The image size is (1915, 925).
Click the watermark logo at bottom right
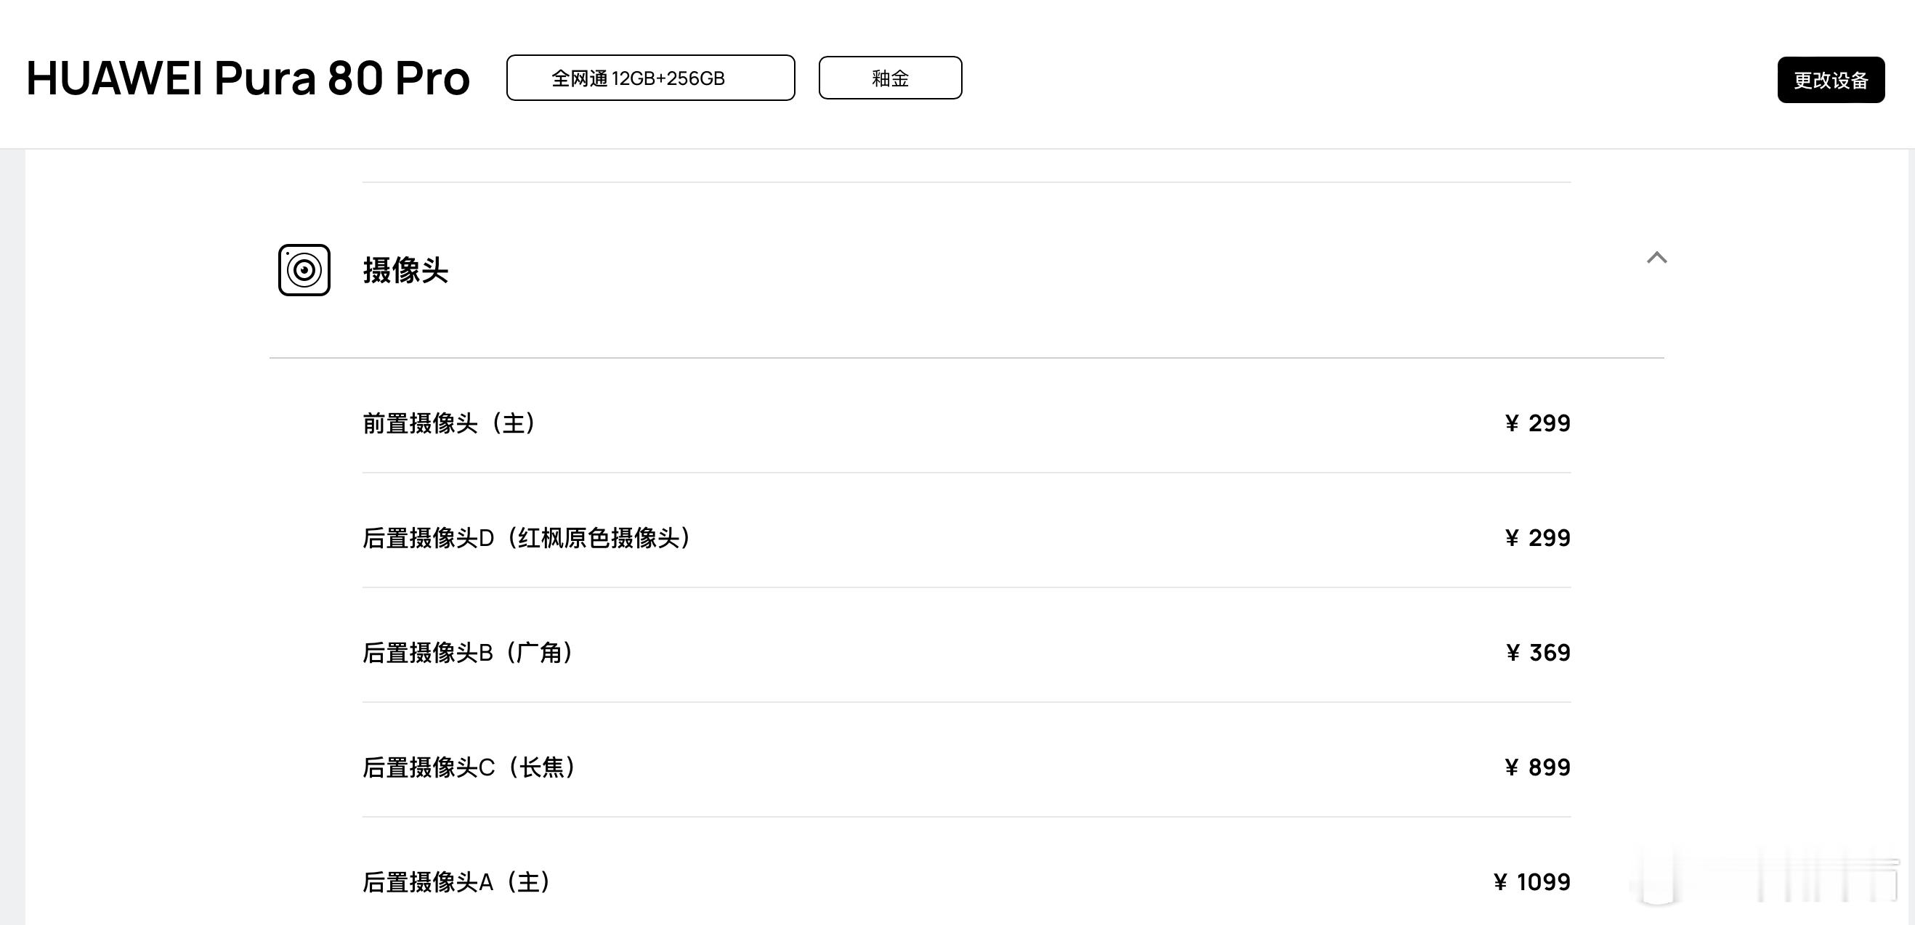pyautogui.click(x=1769, y=881)
